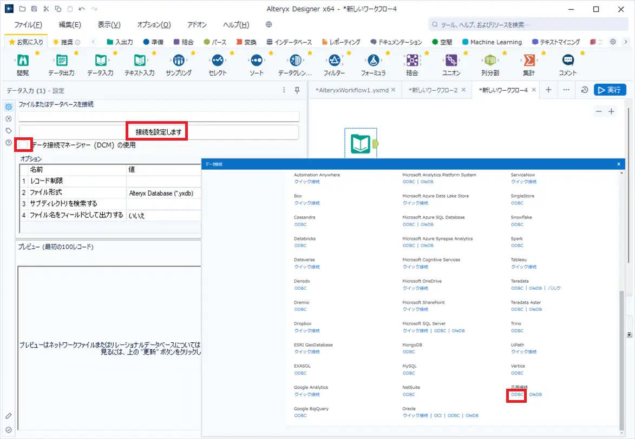Click the generic ODBC link under 汎用接続
The height and width of the screenshot is (439, 635).
(x=517, y=395)
